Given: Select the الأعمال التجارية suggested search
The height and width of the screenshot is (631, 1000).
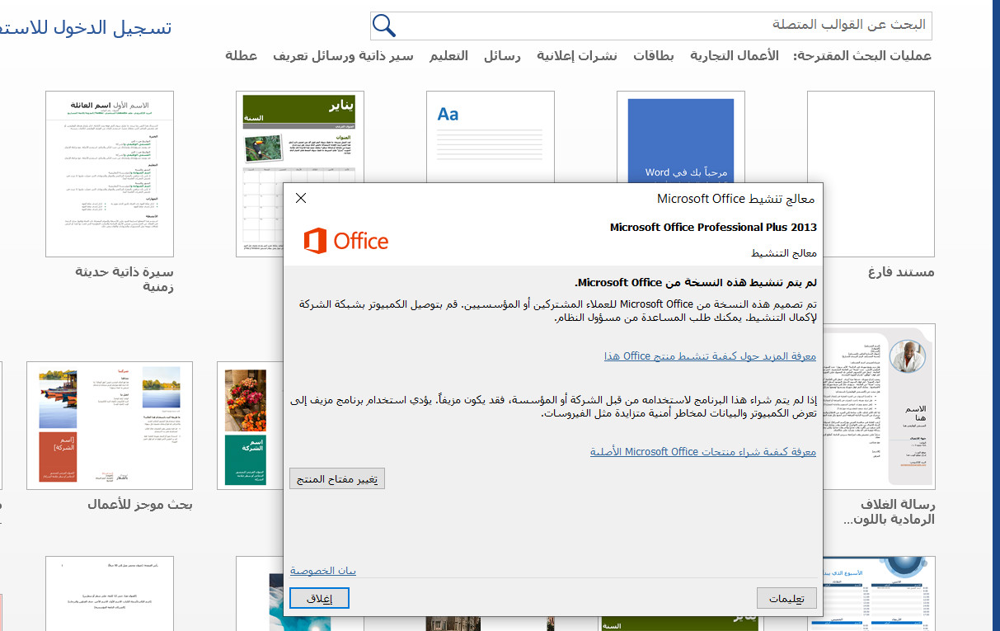Looking at the screenshot, I should (735, 56).
